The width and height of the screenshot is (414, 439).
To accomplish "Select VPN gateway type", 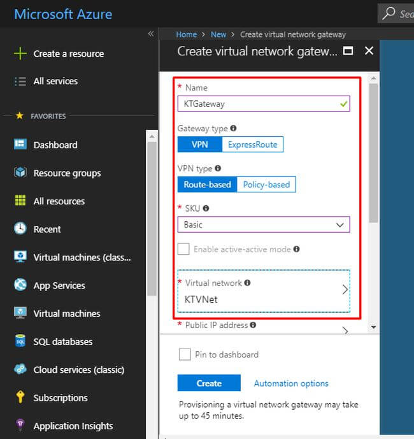I will coord(200,145).
